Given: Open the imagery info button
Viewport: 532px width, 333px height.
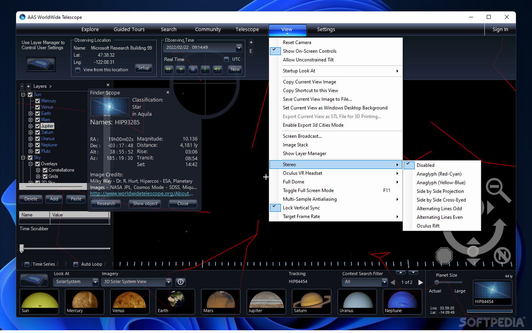Looking at the screenshot, I should 181,282.
